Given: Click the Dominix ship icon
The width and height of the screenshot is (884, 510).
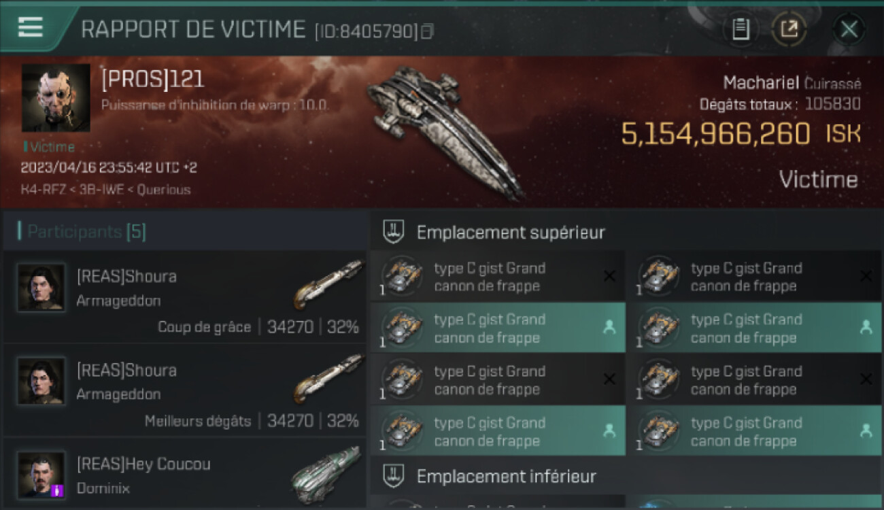Looking at the screenshot, I should point(326,475).
